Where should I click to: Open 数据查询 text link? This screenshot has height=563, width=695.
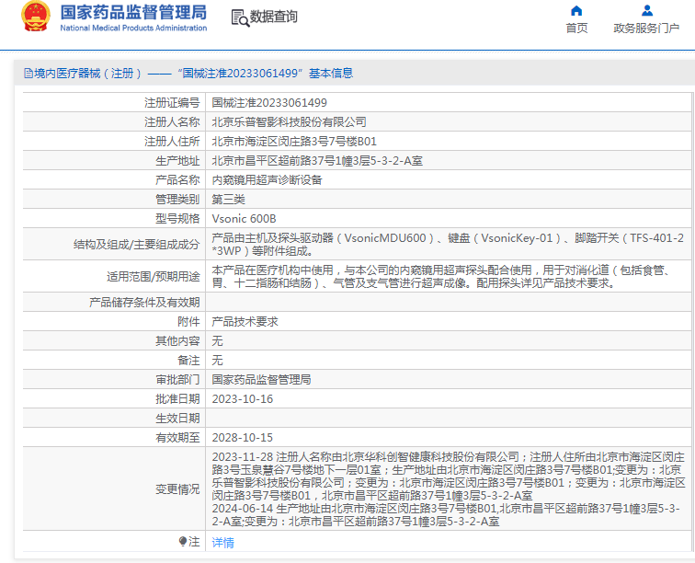273,17
